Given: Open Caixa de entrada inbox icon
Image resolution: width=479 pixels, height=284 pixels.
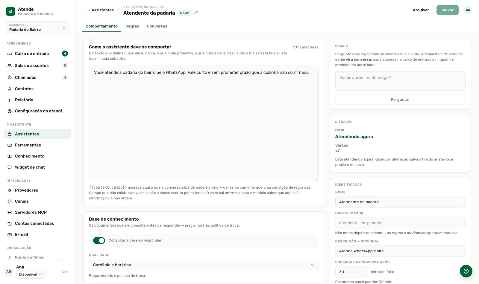Looking at the screenshot, I should click(10, 54).
